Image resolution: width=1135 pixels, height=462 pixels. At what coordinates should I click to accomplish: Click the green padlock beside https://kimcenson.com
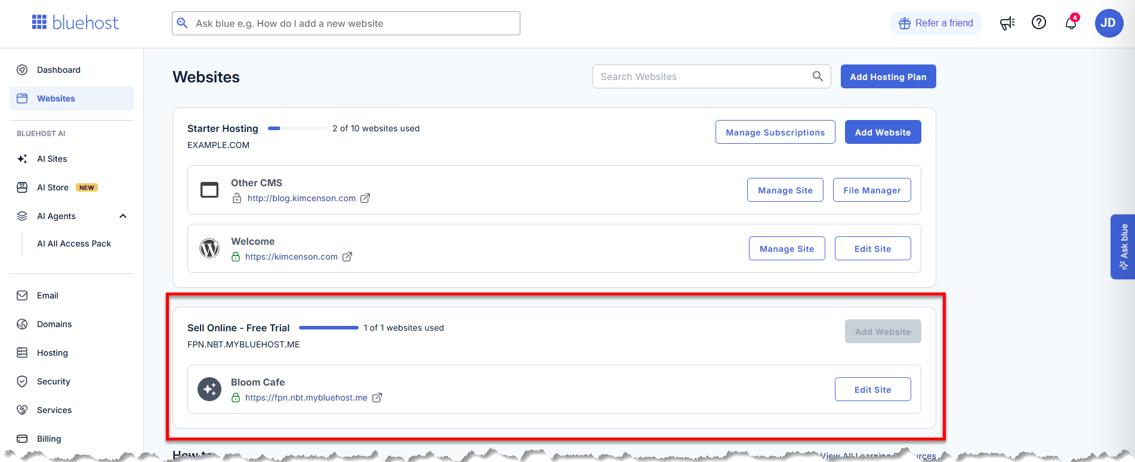[236, 257]
